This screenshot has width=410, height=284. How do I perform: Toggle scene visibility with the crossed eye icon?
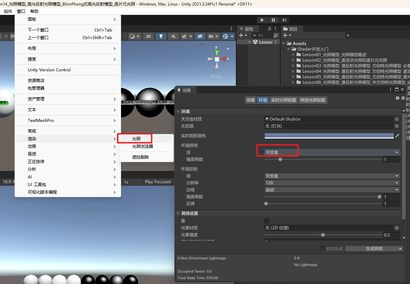coord(200,36)
